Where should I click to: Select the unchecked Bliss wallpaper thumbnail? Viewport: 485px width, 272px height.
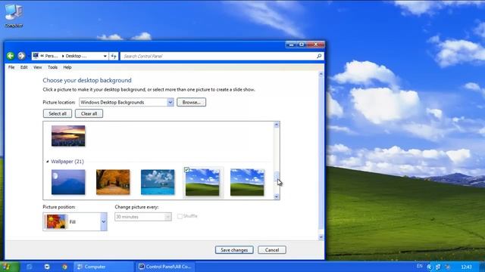coord(247,182)
